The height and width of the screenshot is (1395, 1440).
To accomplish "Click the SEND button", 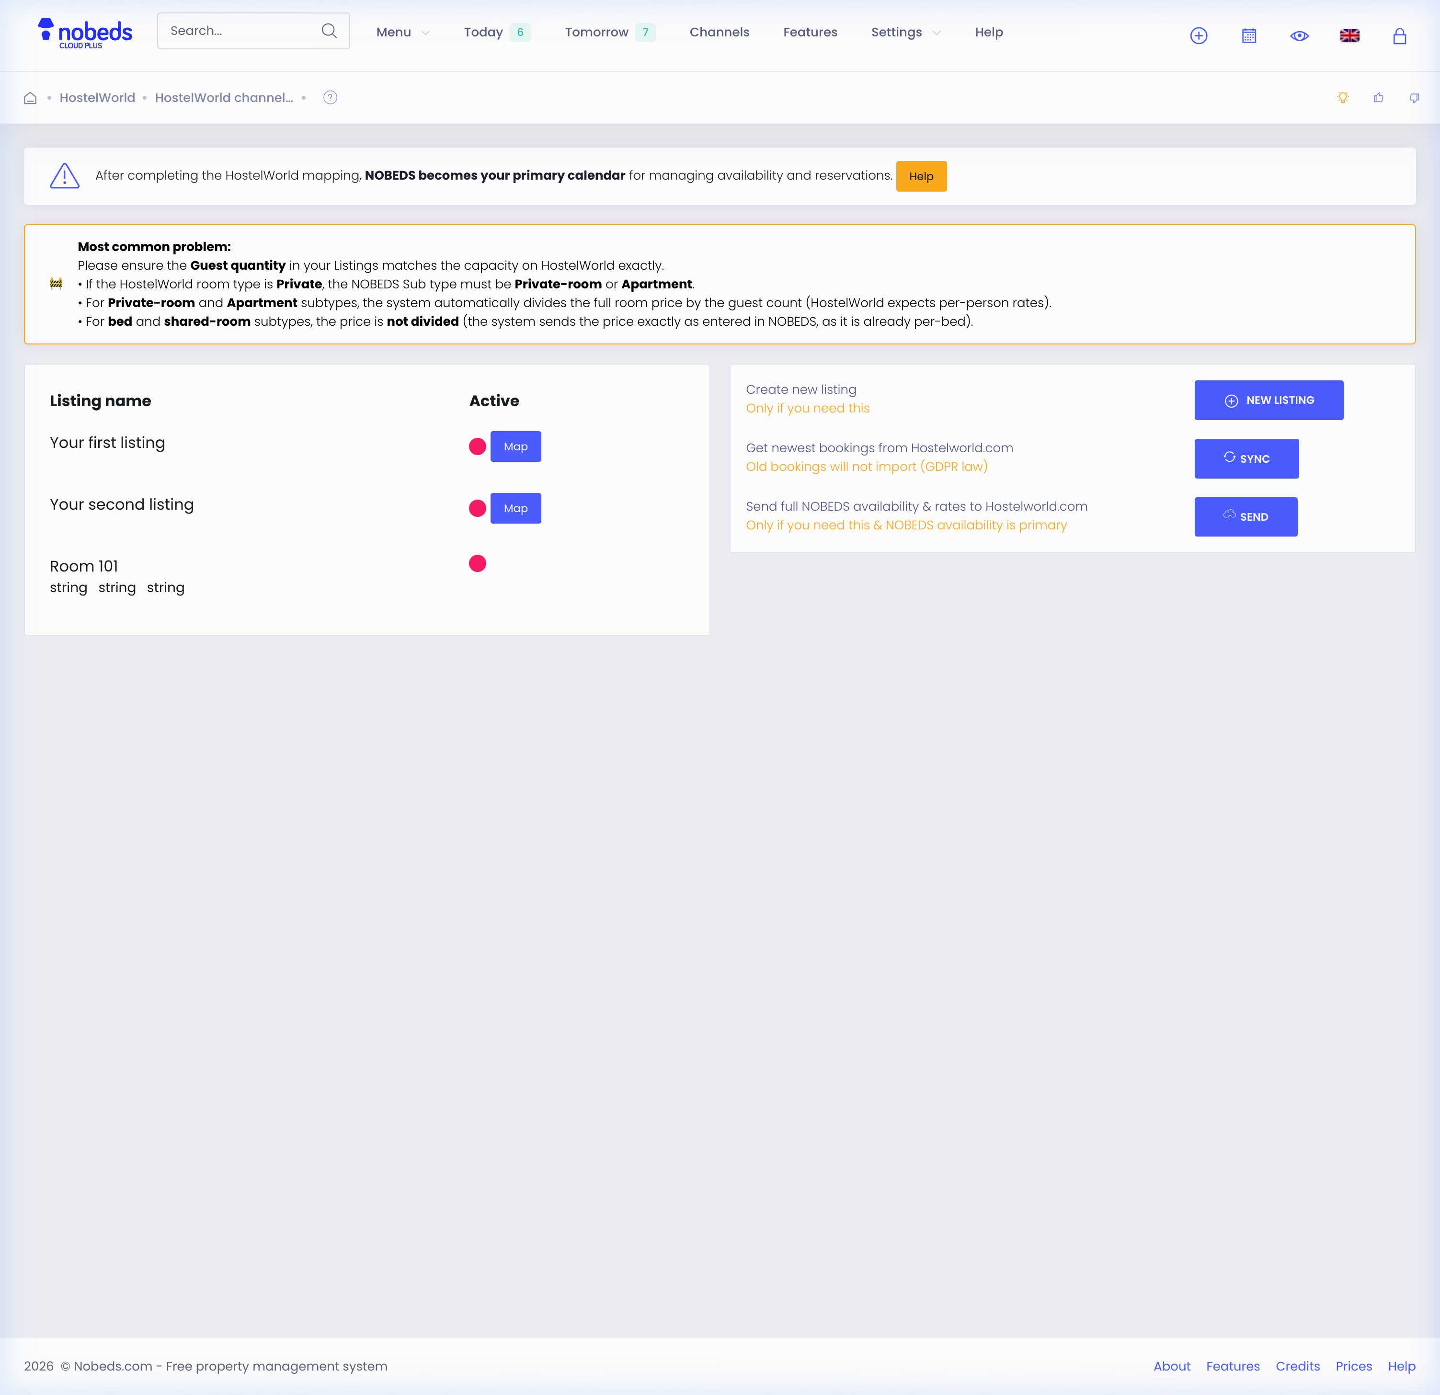I will coord(1246,517).
